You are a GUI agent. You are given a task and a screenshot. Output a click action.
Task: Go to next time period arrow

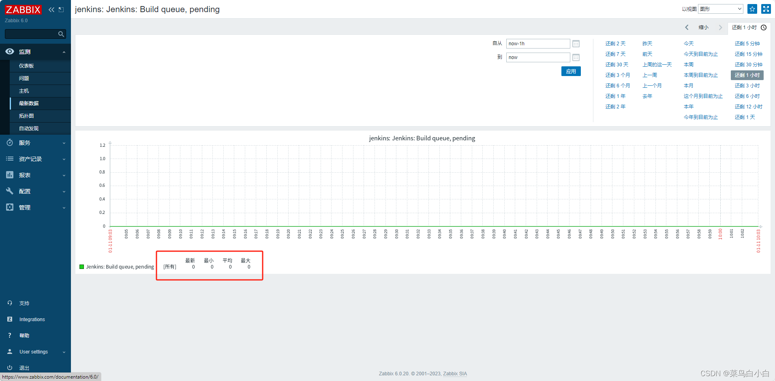pos(720,28)
